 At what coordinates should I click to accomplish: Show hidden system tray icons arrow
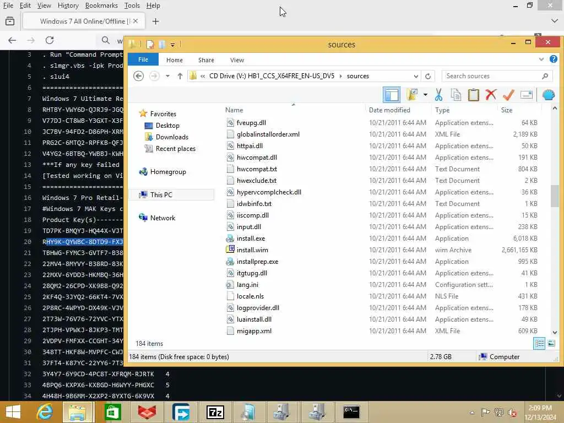point(472,413)
